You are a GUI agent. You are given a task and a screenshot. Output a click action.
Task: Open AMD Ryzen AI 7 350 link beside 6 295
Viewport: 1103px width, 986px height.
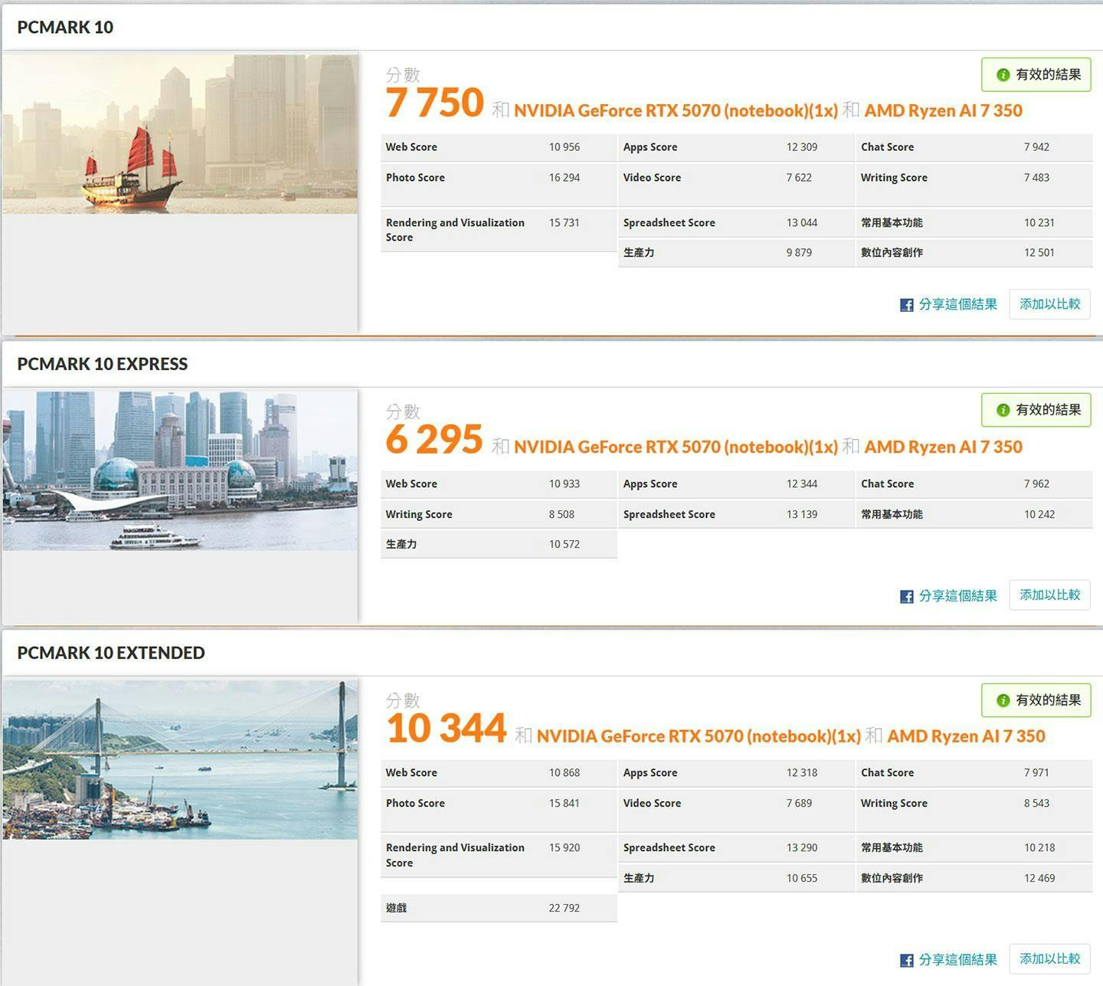point(944,447)
